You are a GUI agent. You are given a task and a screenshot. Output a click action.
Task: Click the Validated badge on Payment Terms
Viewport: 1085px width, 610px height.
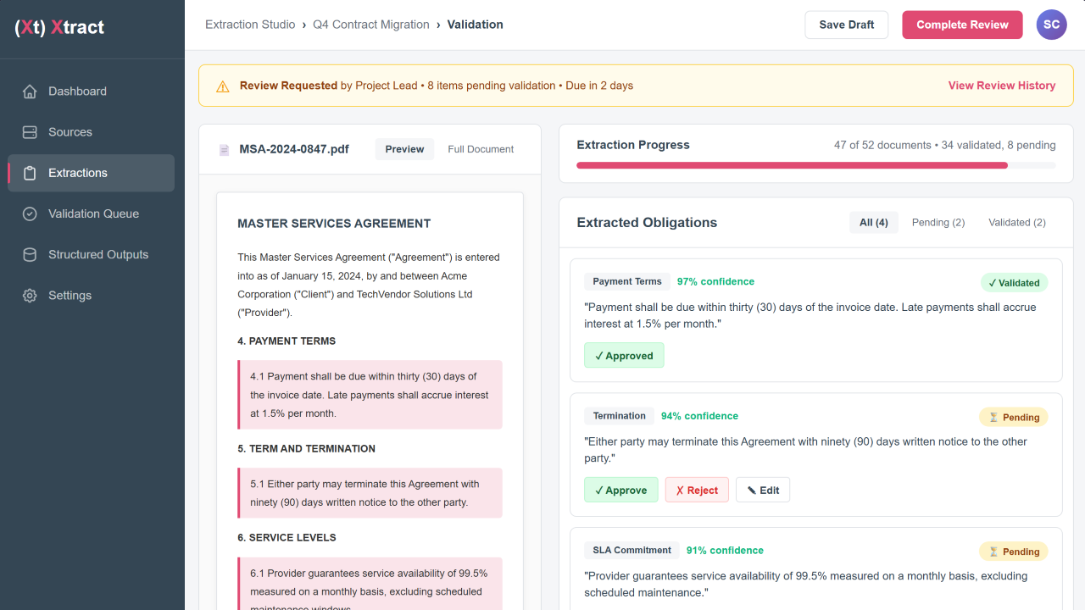(1014, 283)
